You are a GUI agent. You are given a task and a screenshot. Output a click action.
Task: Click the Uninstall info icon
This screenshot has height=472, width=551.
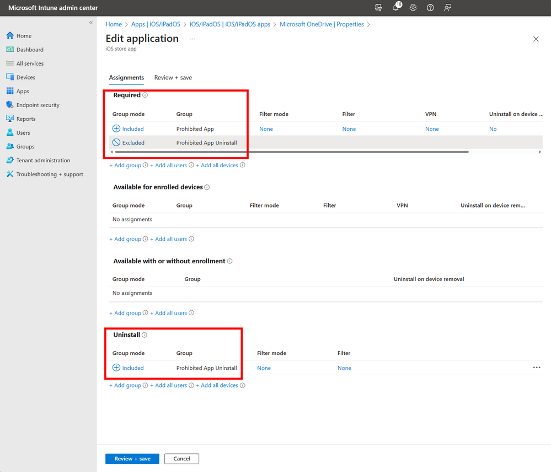coord(144,335)
